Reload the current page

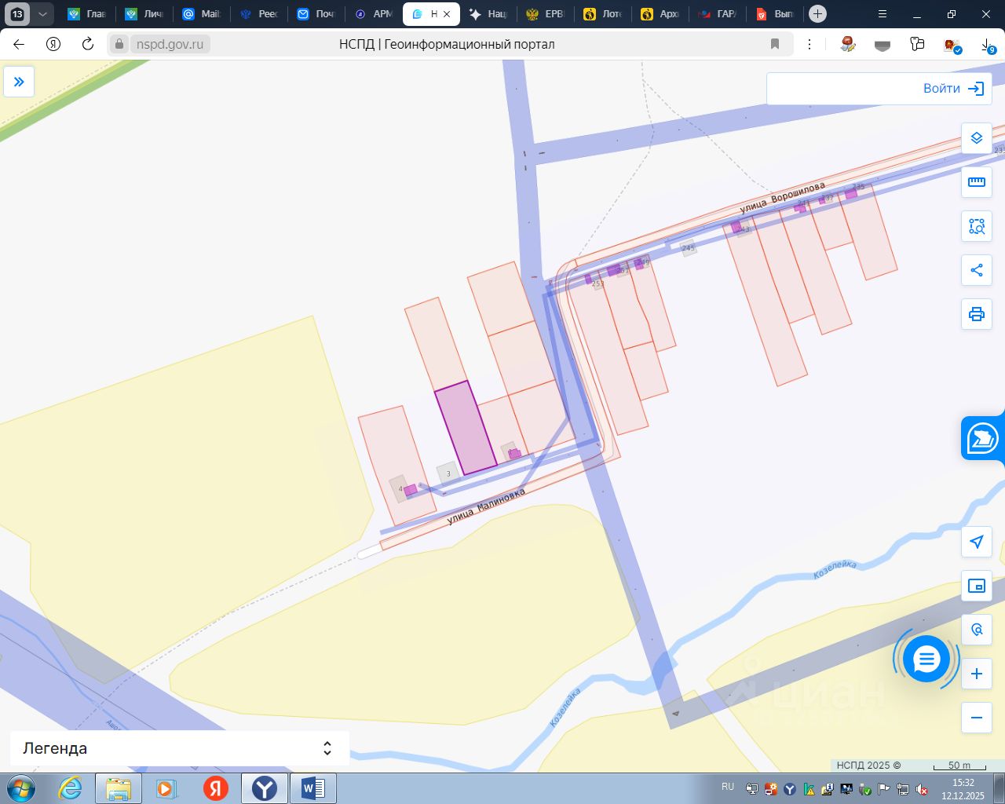88,44
